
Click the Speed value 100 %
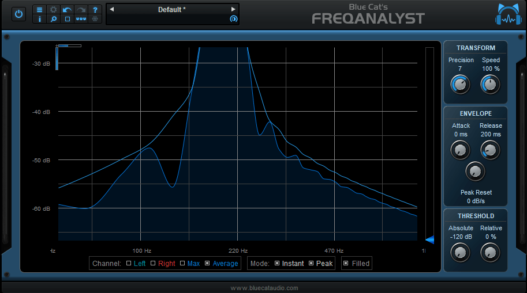pyautogui.click(x=491, y=69)
